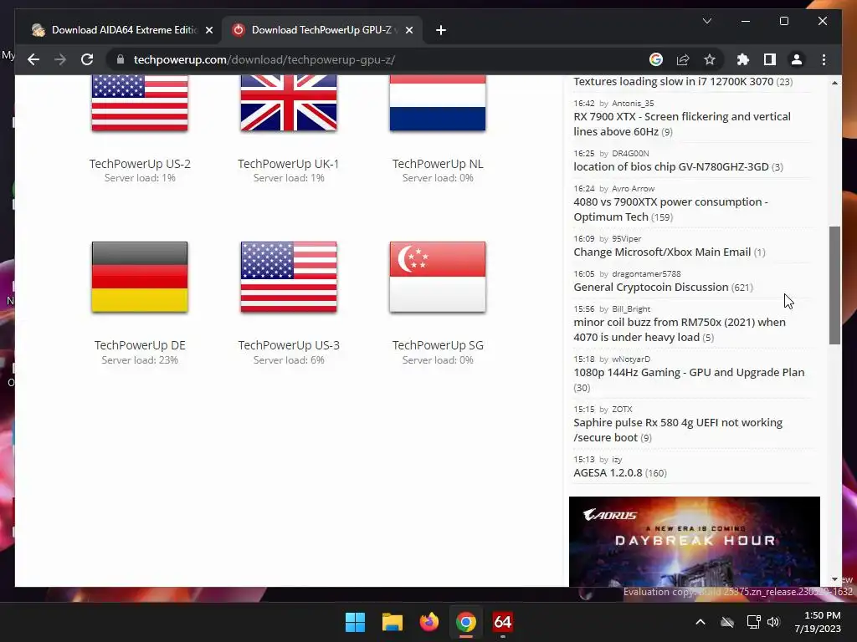Open the volume speaker tray icon

(772, 622)
